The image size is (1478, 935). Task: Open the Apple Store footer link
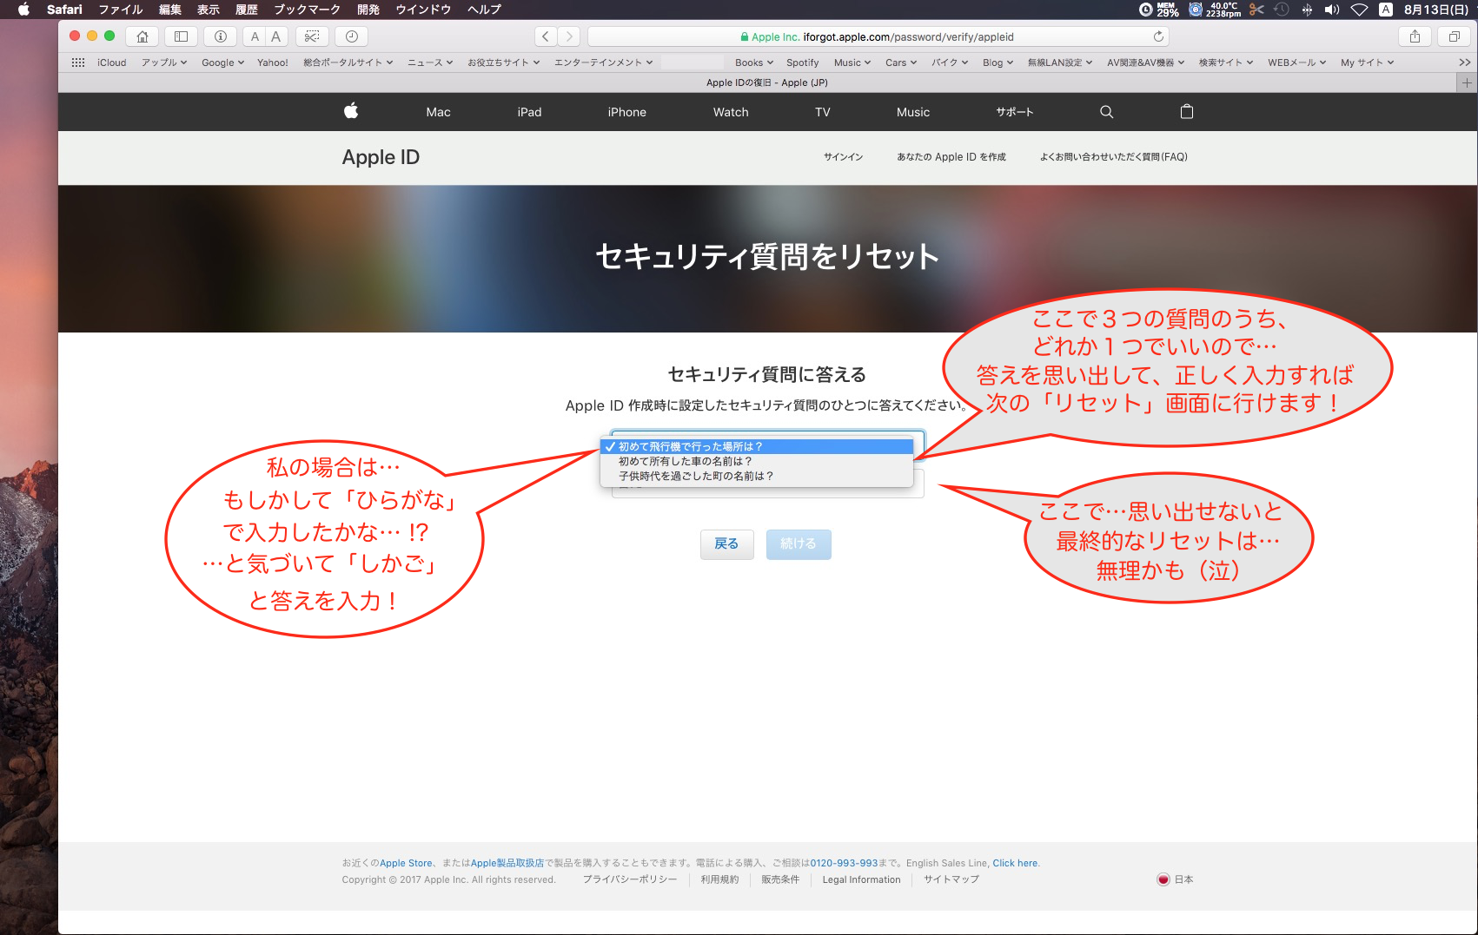pyautogui.click(x=406, y=863)
